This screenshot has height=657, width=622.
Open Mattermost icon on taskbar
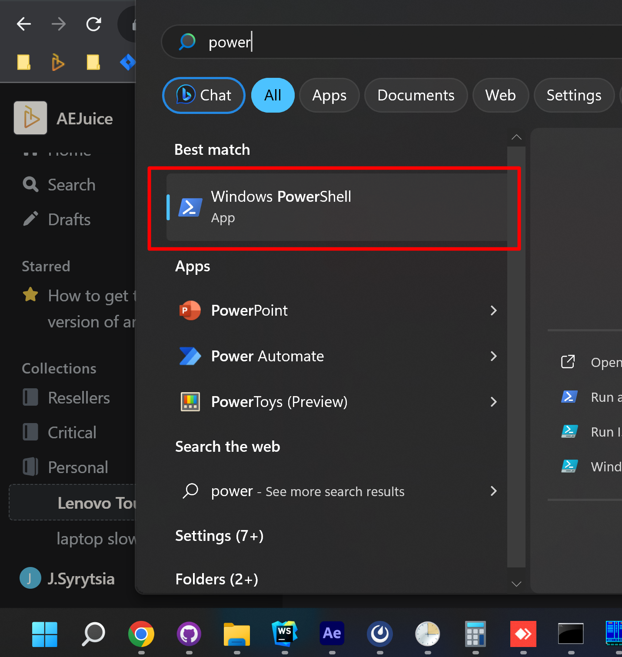click(380, 634)
